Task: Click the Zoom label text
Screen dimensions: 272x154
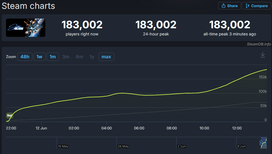Action: tap(11, 57)
